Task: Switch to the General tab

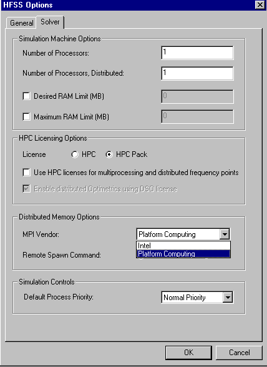Action: coord(21,23)
